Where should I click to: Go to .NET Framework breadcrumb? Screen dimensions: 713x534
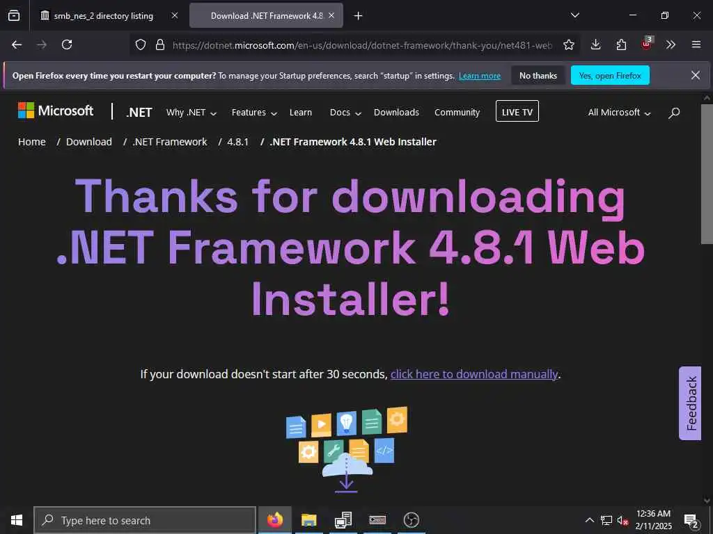(x=170, y=142)
